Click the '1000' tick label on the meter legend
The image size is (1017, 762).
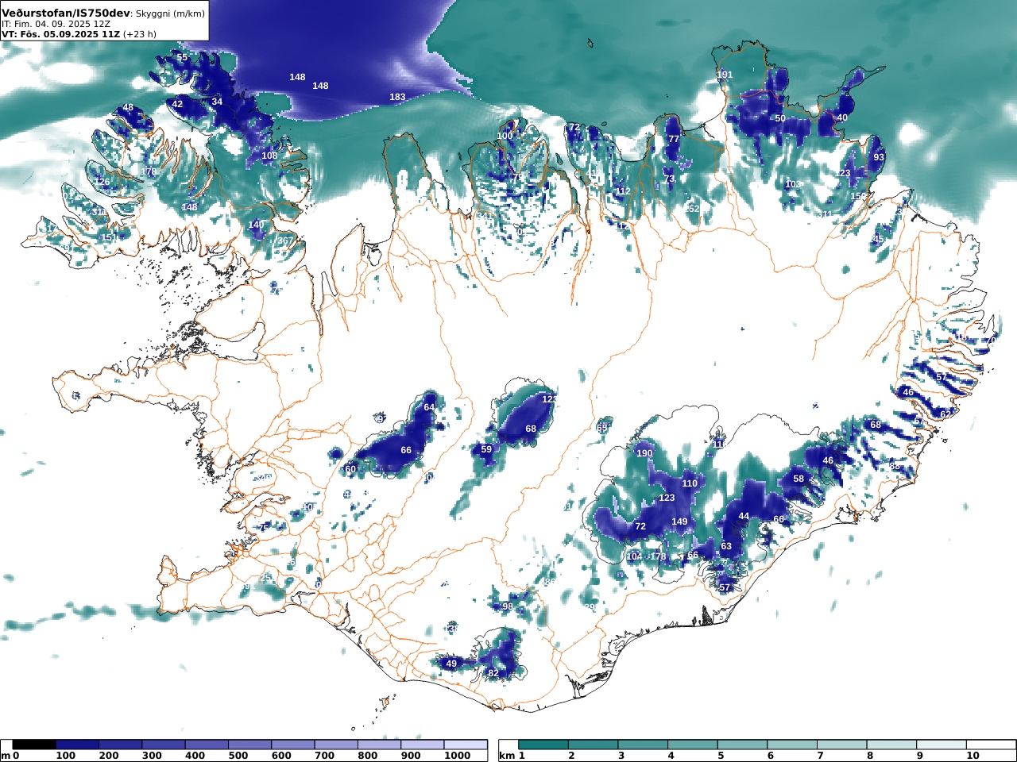click(x=456, y=756)
